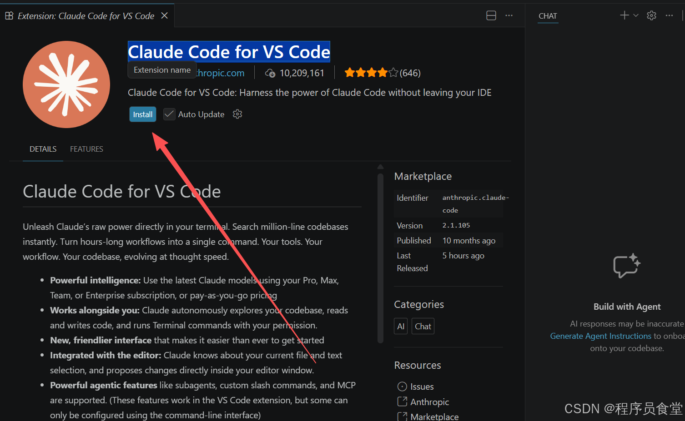Open the Anthropic resource link

(x=430, y=402)
